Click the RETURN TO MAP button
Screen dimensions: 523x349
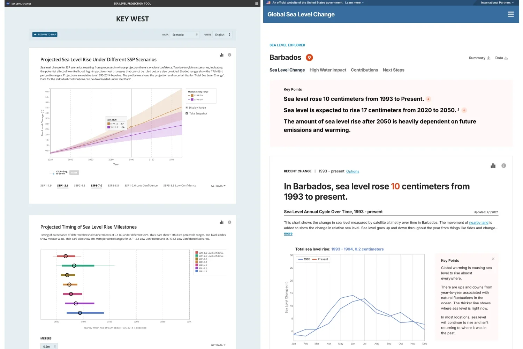[x=45, y=34]
